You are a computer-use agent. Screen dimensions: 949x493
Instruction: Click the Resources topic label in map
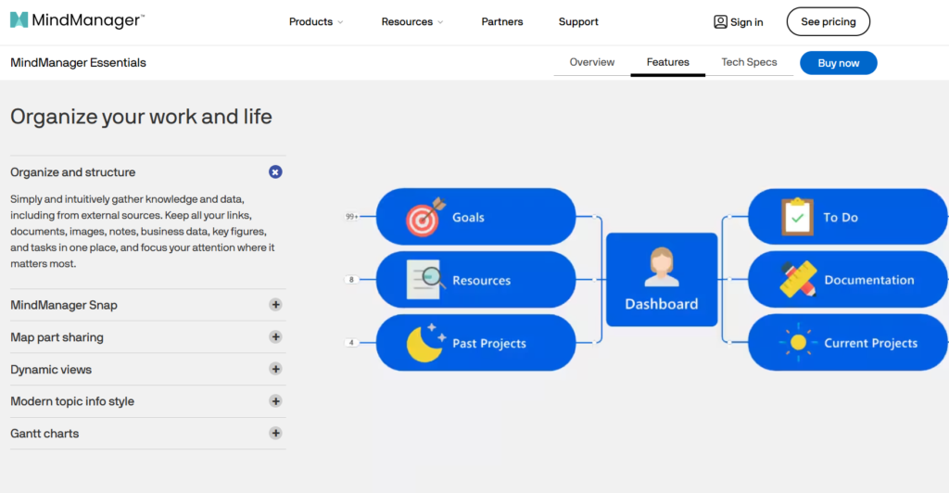(x=481, y=281)
